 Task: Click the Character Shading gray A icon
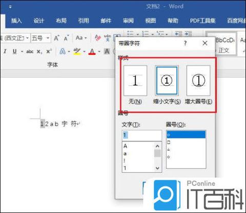tap(107, 51)
